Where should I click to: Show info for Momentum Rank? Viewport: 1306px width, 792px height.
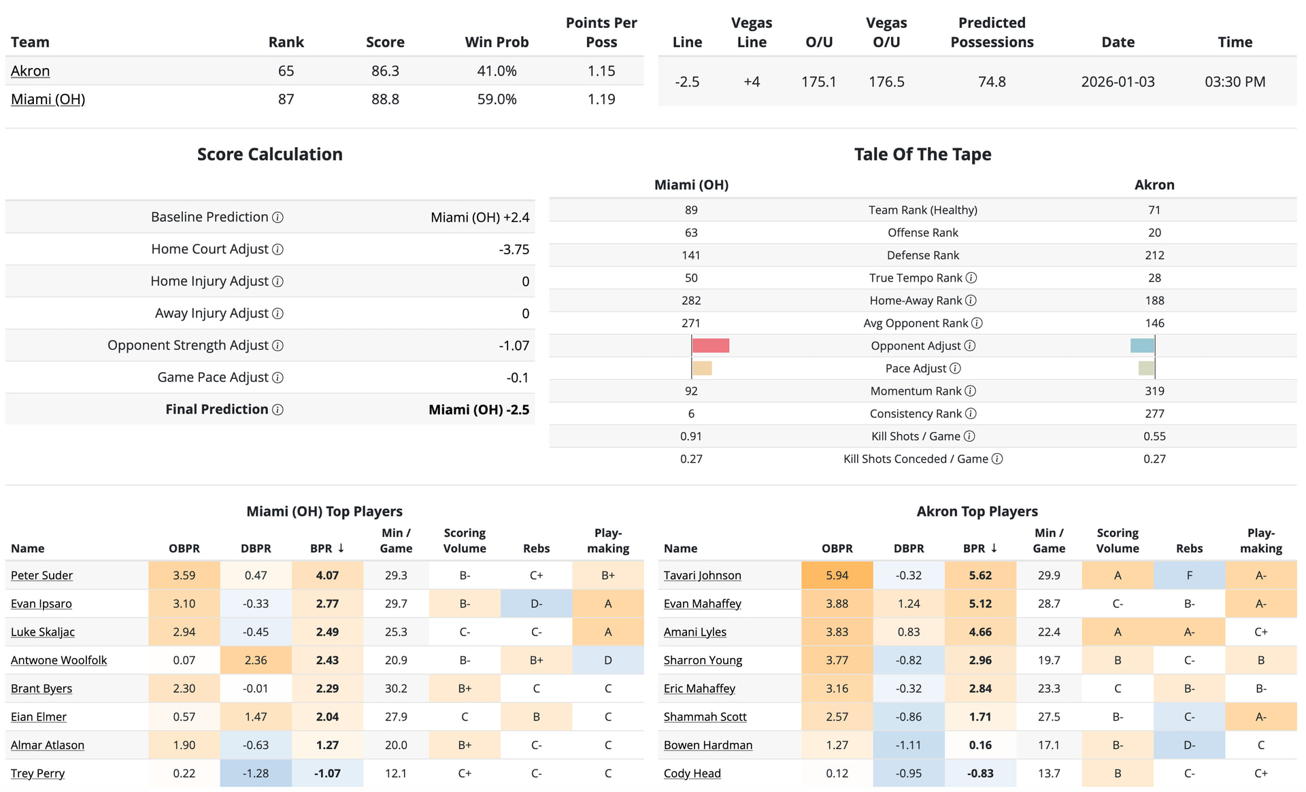[x=971, y=391]
